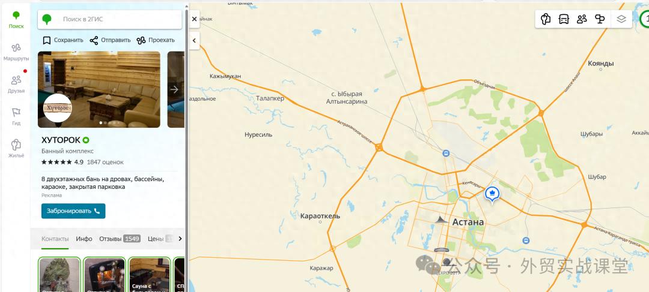Click Отправить to share the place

tap(110, 40)
